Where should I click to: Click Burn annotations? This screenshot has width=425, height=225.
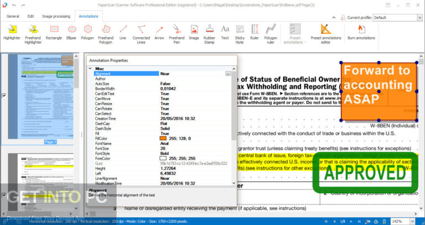[x=361, y=32]
